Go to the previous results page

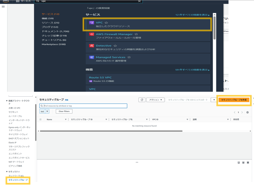tap(235, 112)
